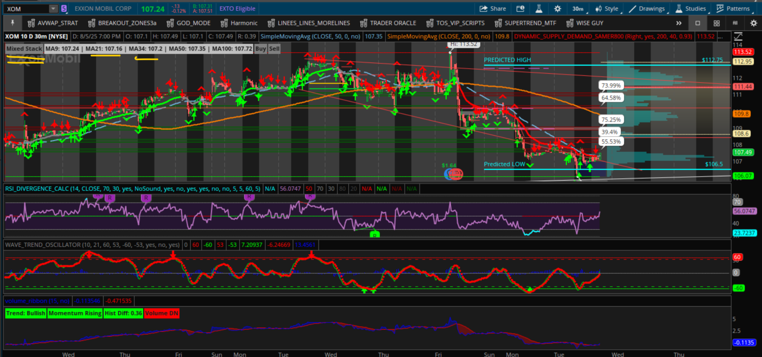The width and height of the screenshot is (762, 357).
Task: Load the GOD_MODE study set
Action: pyautogui.click(x=188, y=23)
